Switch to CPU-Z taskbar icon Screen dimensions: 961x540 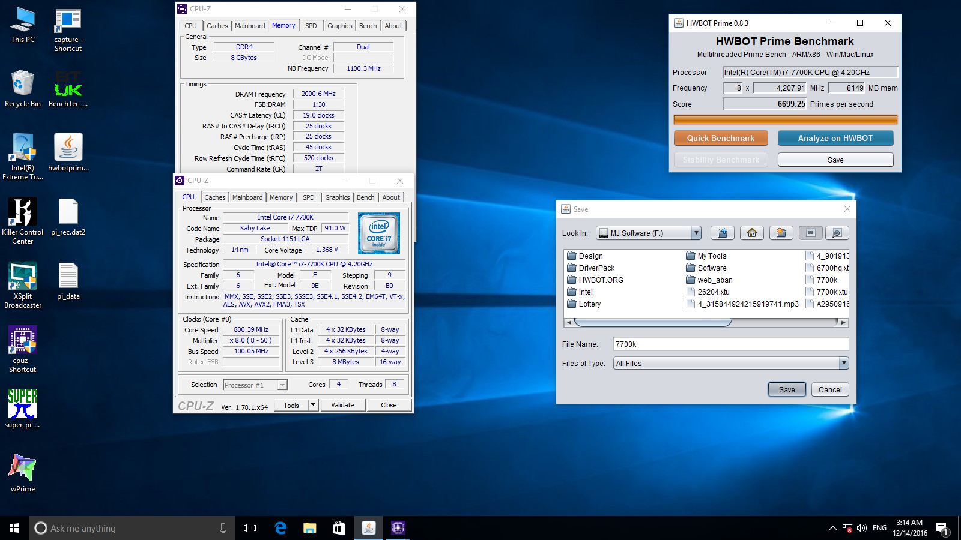(x=398, y=528)
